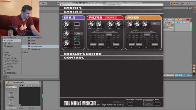Open the Startup preset dropdown

32,86
